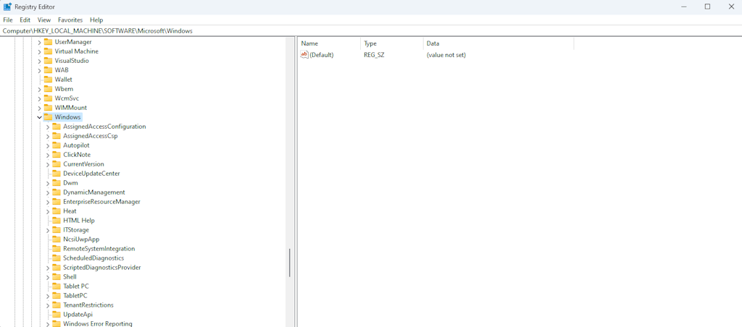Sort values by Data column header
The height and width of the screenshot is (327, 742).
pos(499,43)
